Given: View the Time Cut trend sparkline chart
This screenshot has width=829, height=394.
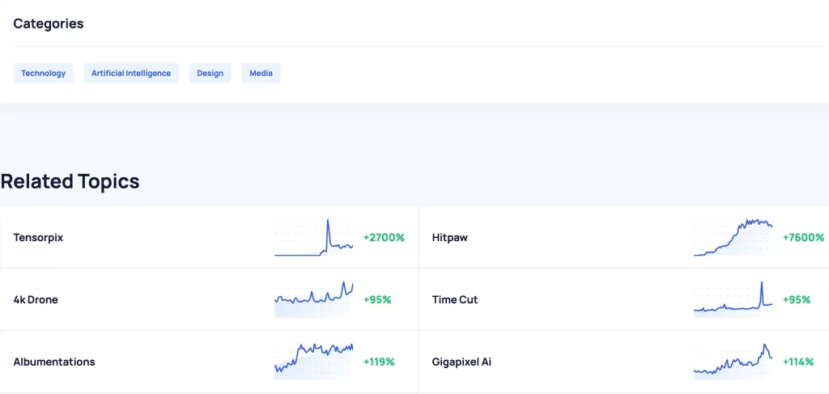Looking at the screenshot, I should [733, 299].
